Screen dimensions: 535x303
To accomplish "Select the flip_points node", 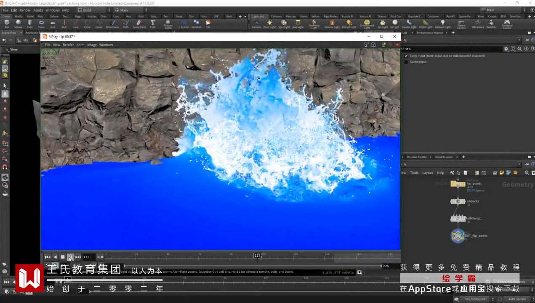I will (x=458, y=184).
